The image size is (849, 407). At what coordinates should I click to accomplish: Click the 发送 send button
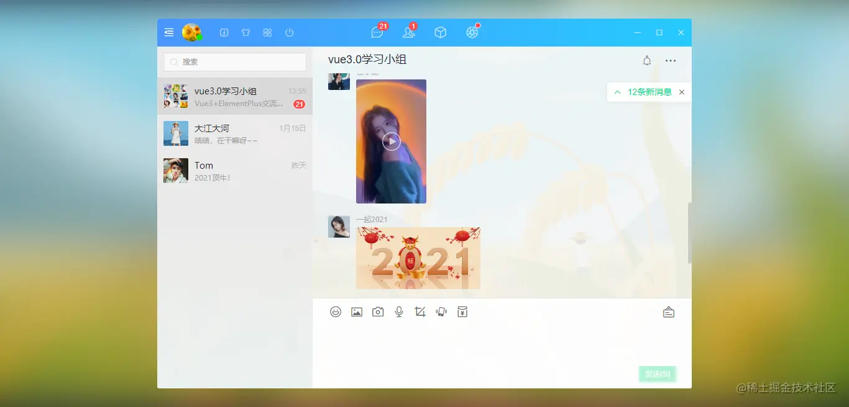pyautogui.click(x=657, y=374)
